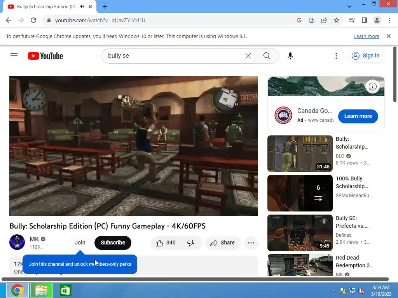
Task: Open Chrome profile avatar
Action: click(377, 20)
